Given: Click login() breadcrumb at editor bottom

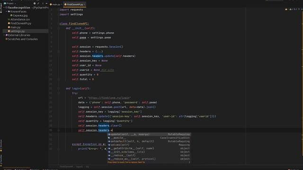Looking at the screenshot, I should 79,167.
